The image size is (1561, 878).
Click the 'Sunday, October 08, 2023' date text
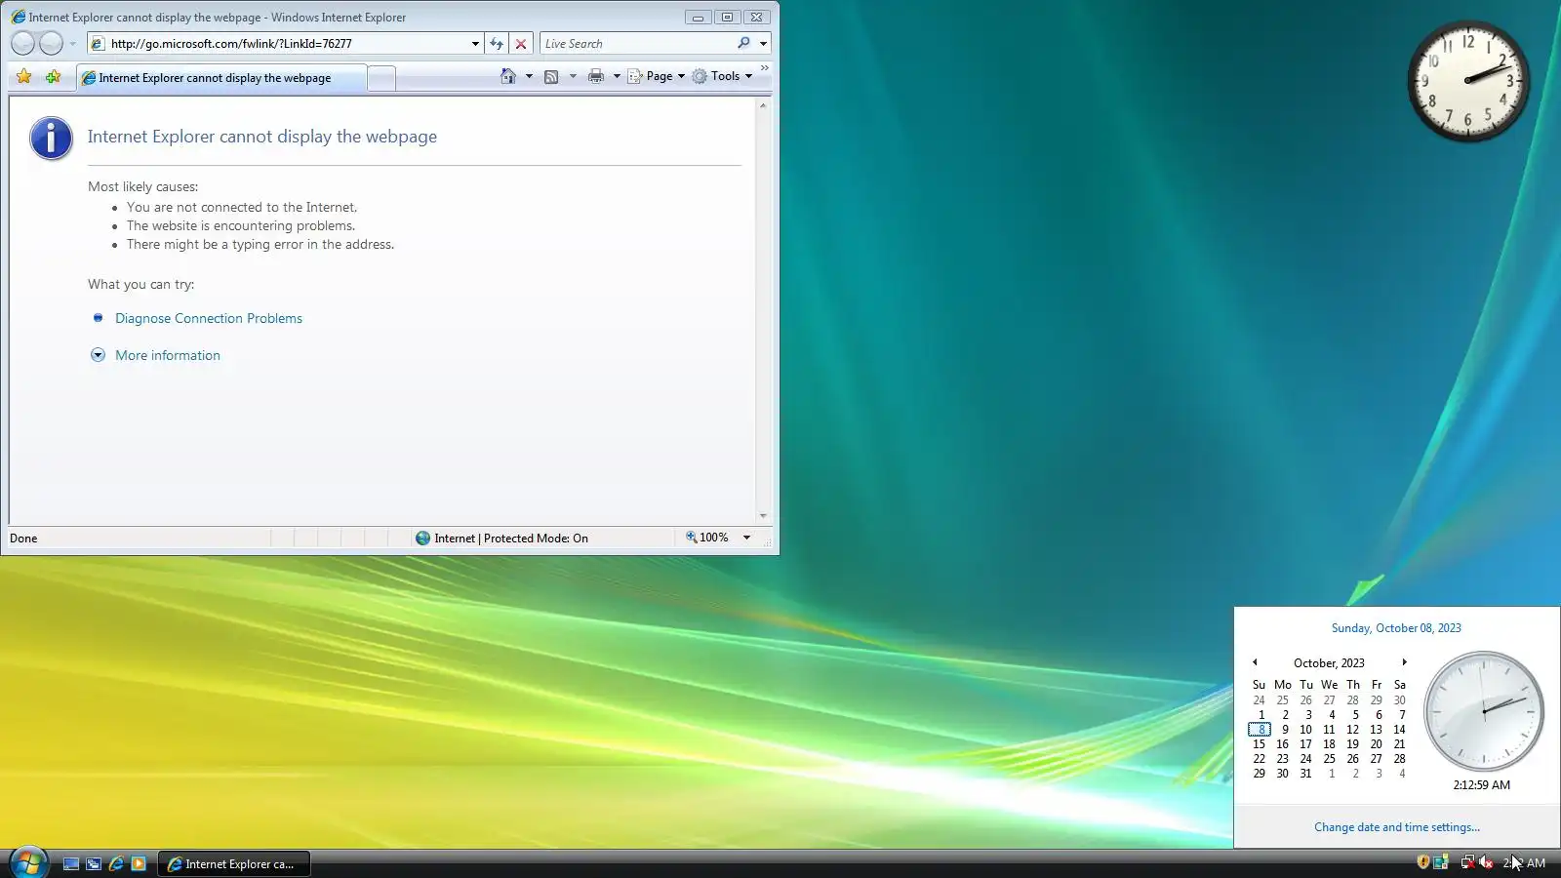pos(1396,628)
